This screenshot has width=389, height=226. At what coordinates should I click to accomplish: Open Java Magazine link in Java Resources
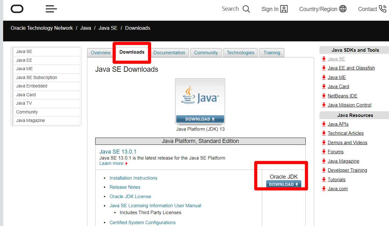tap(343, 161)
